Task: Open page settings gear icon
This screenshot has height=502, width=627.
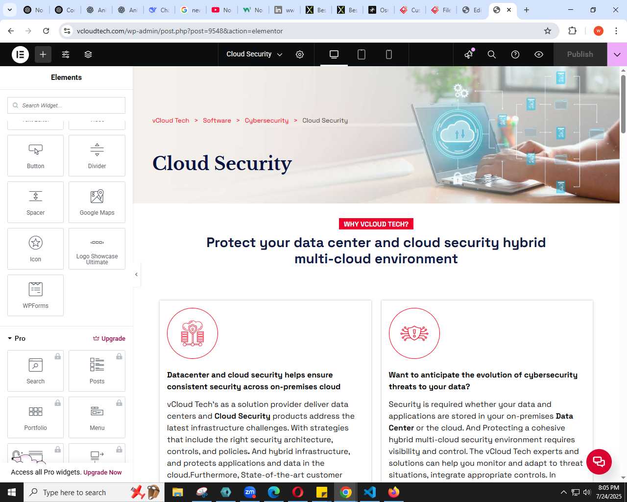Action: [300, 54]
